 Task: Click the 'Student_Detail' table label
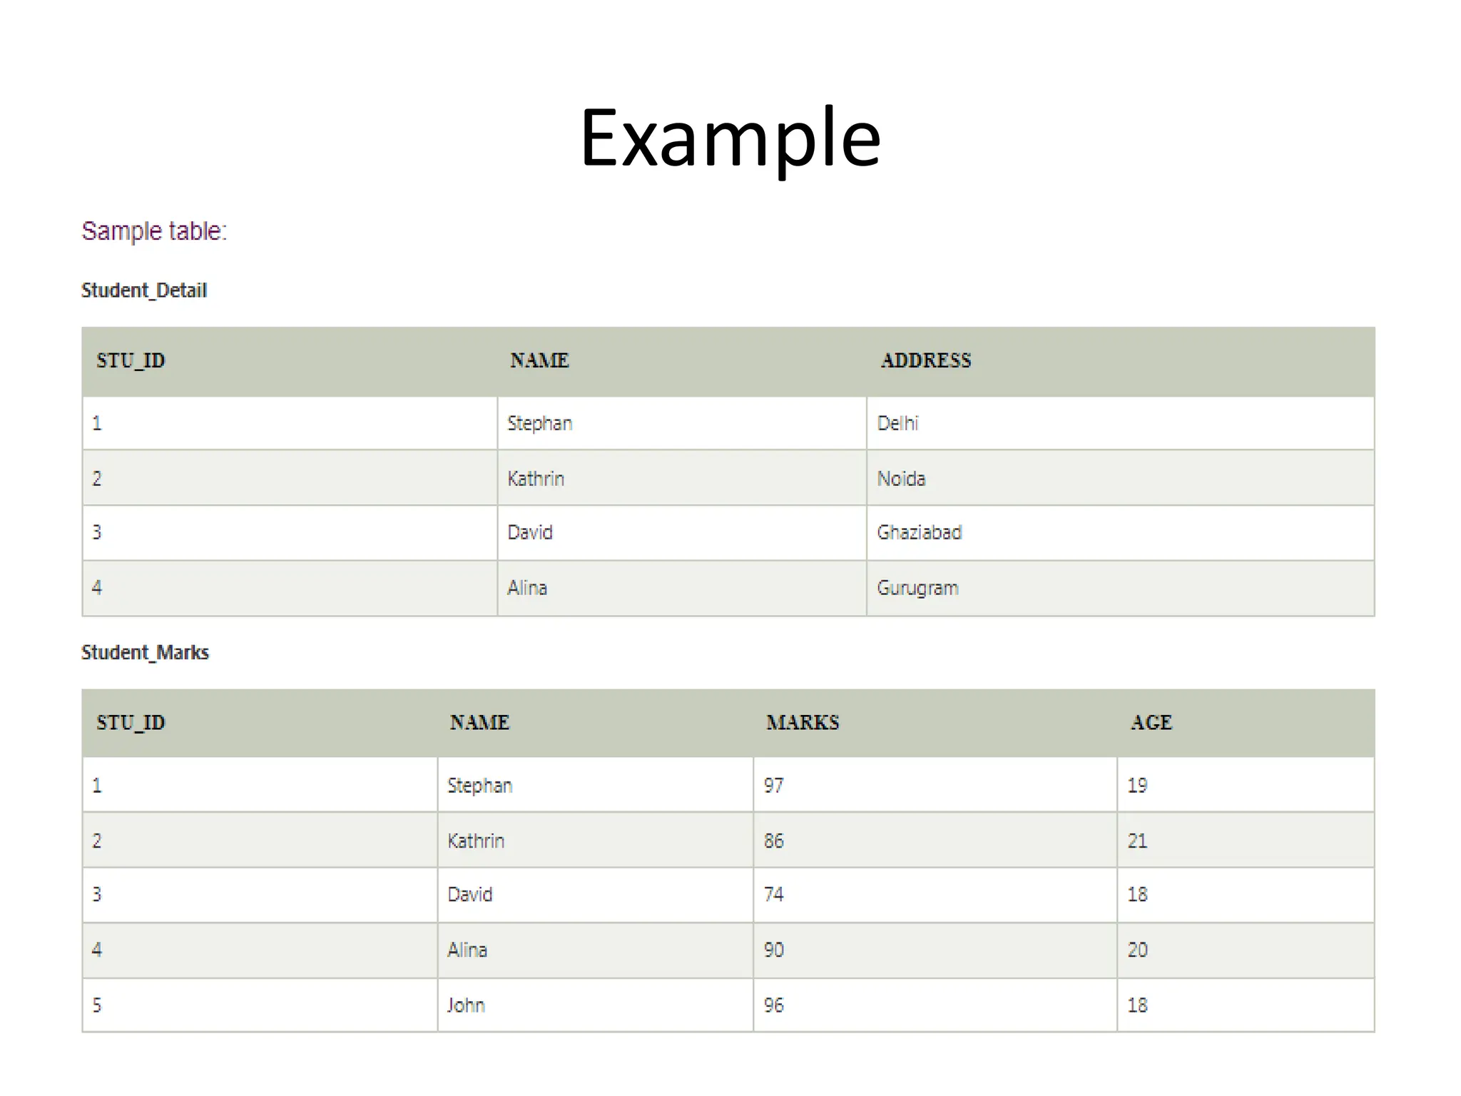[x=144, y=290]
